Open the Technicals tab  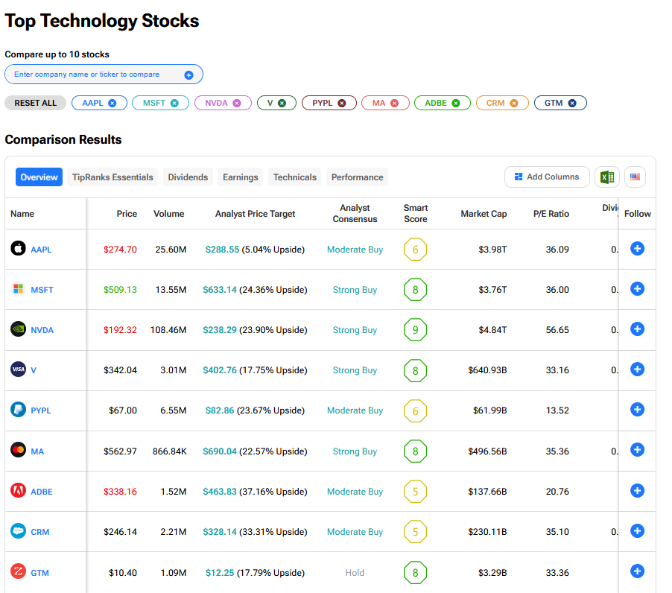pos(294,177)
